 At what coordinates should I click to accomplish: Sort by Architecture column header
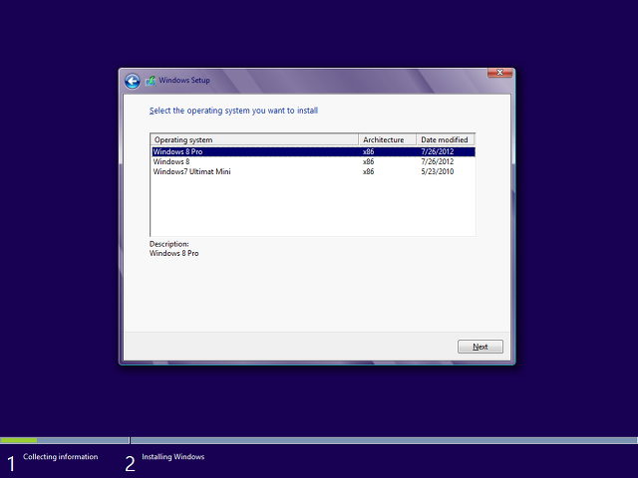[388, 139]
